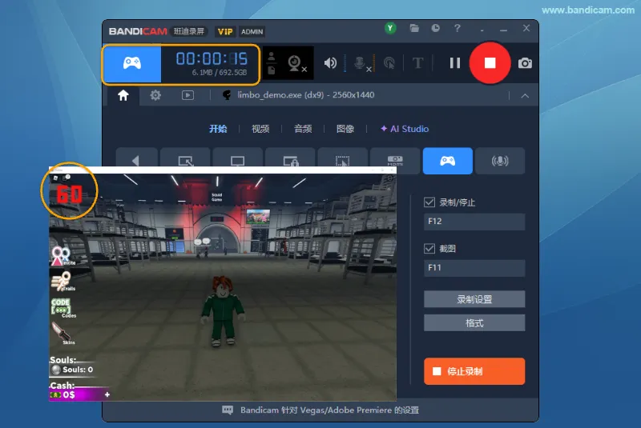Click the Trails icon in game window
Viewport: 641px width, 428px height.
tap(62, 282)
